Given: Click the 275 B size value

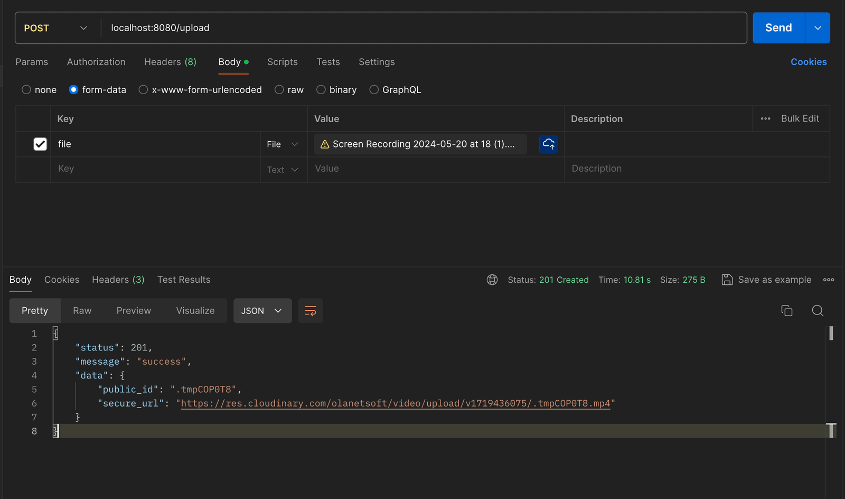Looking at the screenshot, I should point(694,280).
